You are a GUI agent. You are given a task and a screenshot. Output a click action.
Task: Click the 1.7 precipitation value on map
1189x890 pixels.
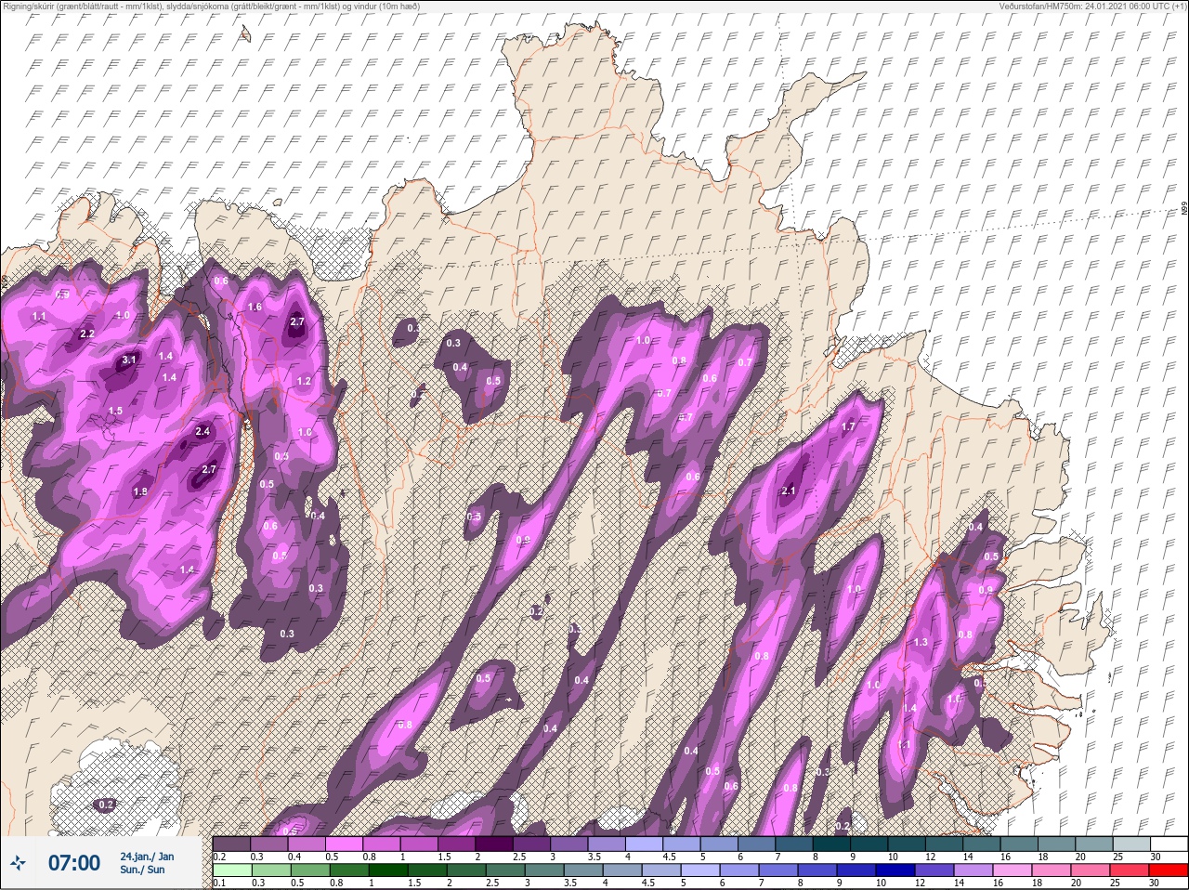click(847, 427)
